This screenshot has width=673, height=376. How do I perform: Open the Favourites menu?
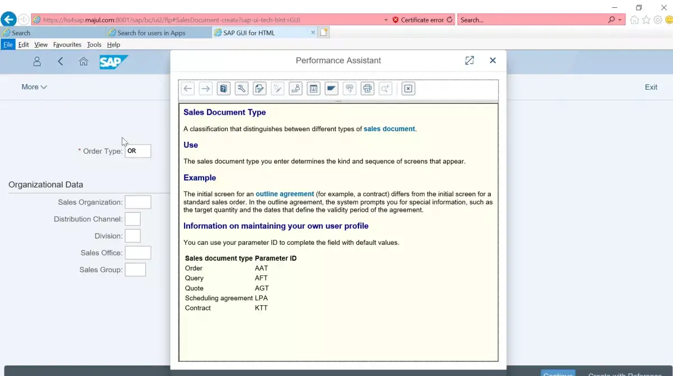point(67,45)
